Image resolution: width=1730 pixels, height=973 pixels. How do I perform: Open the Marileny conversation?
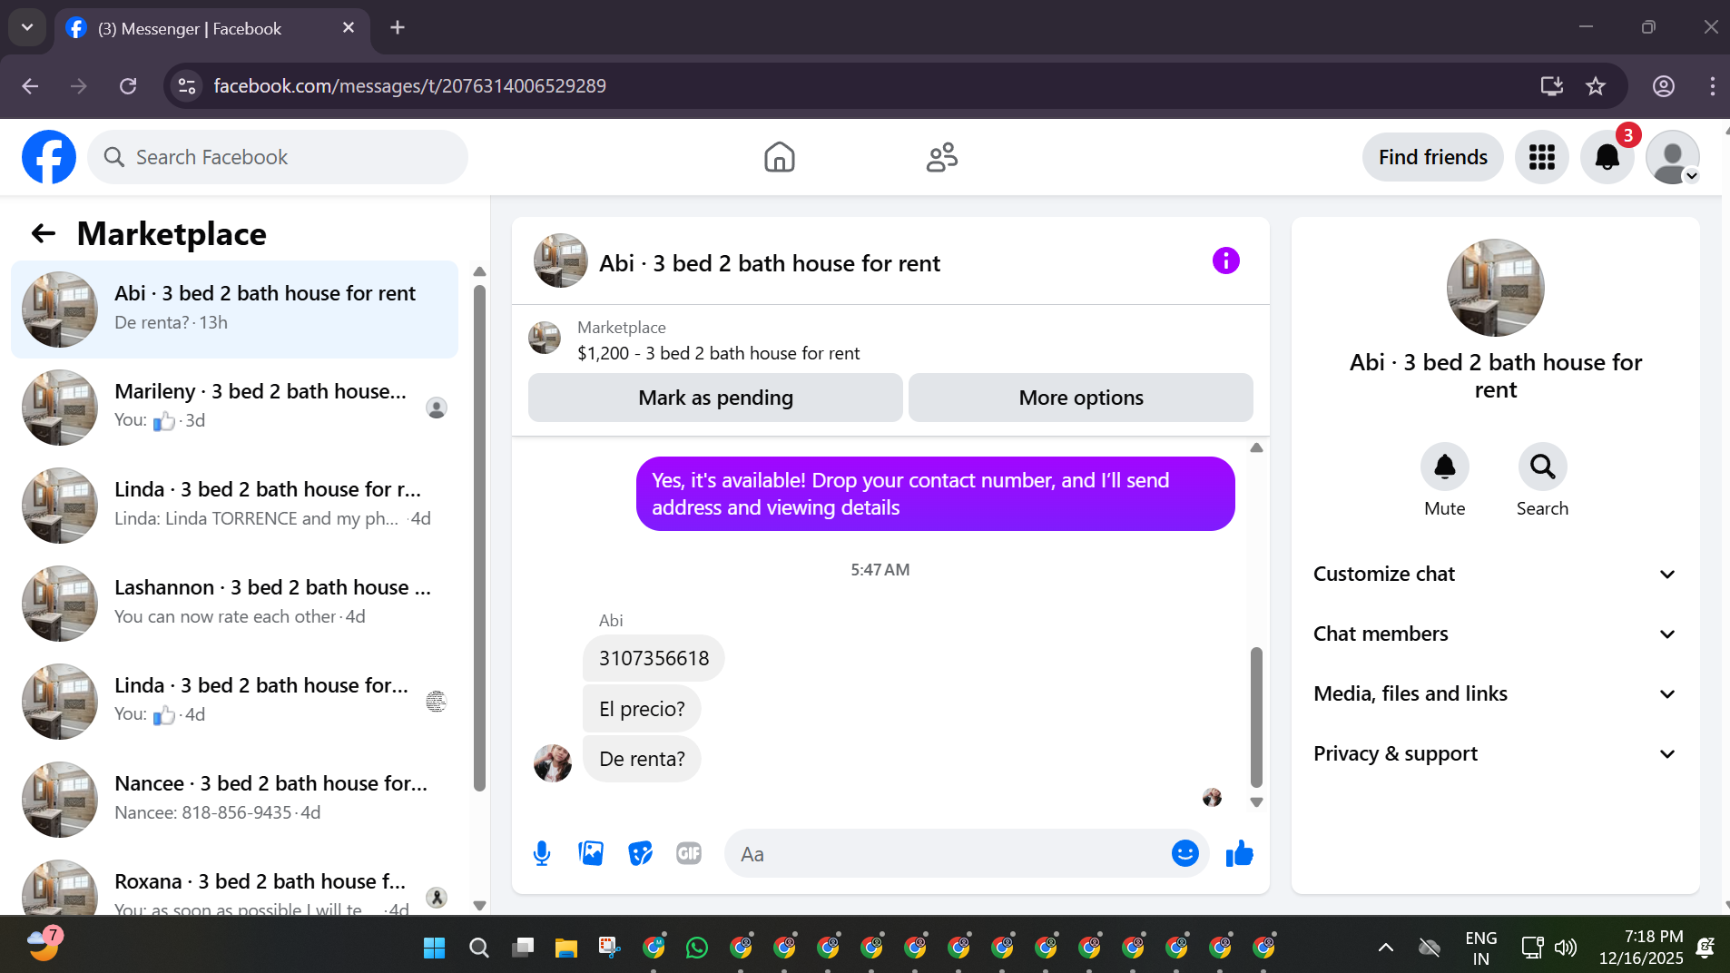point(234,408)
